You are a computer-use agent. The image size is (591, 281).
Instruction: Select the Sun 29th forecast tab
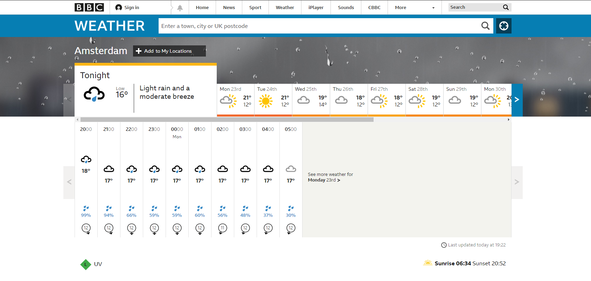[462, 100]
